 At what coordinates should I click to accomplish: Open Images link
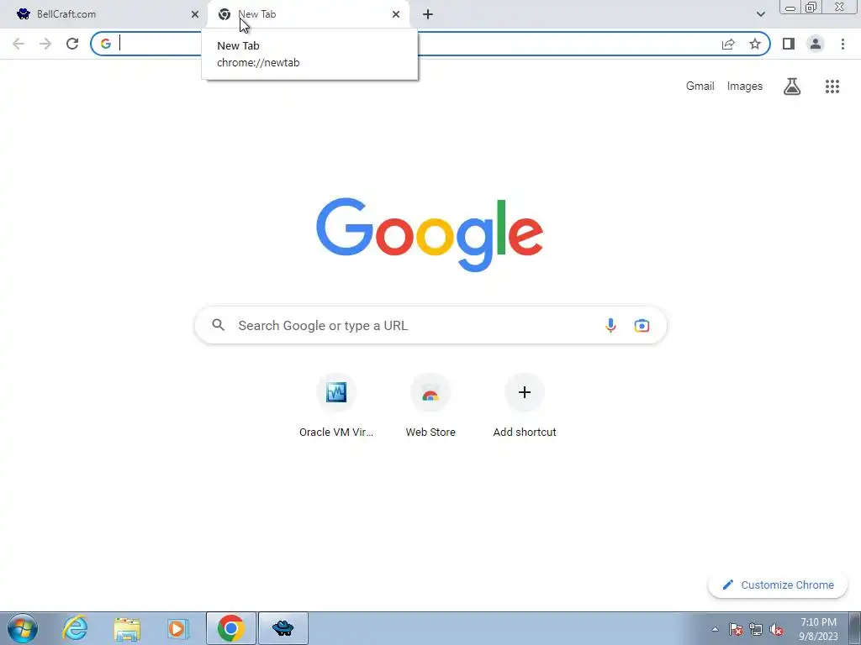745,87
